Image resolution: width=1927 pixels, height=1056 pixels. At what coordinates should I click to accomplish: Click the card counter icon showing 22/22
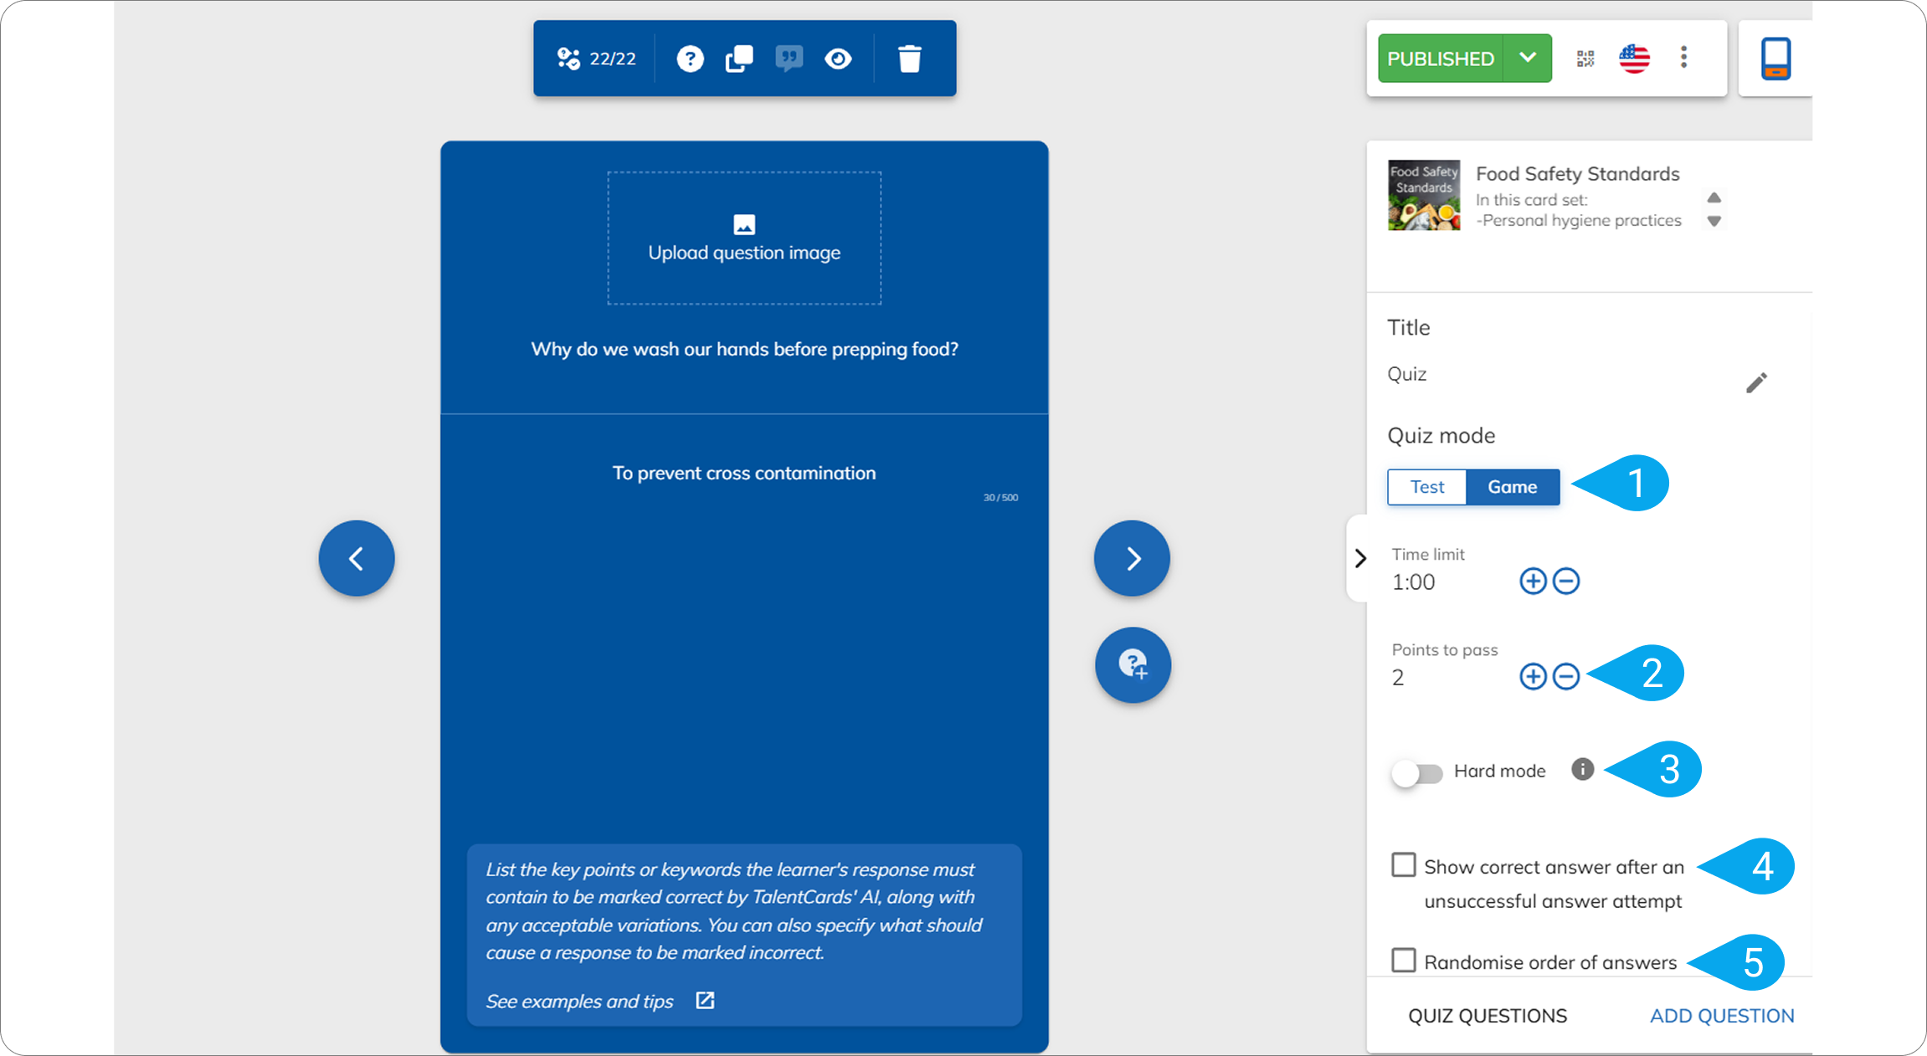[568, 59]
